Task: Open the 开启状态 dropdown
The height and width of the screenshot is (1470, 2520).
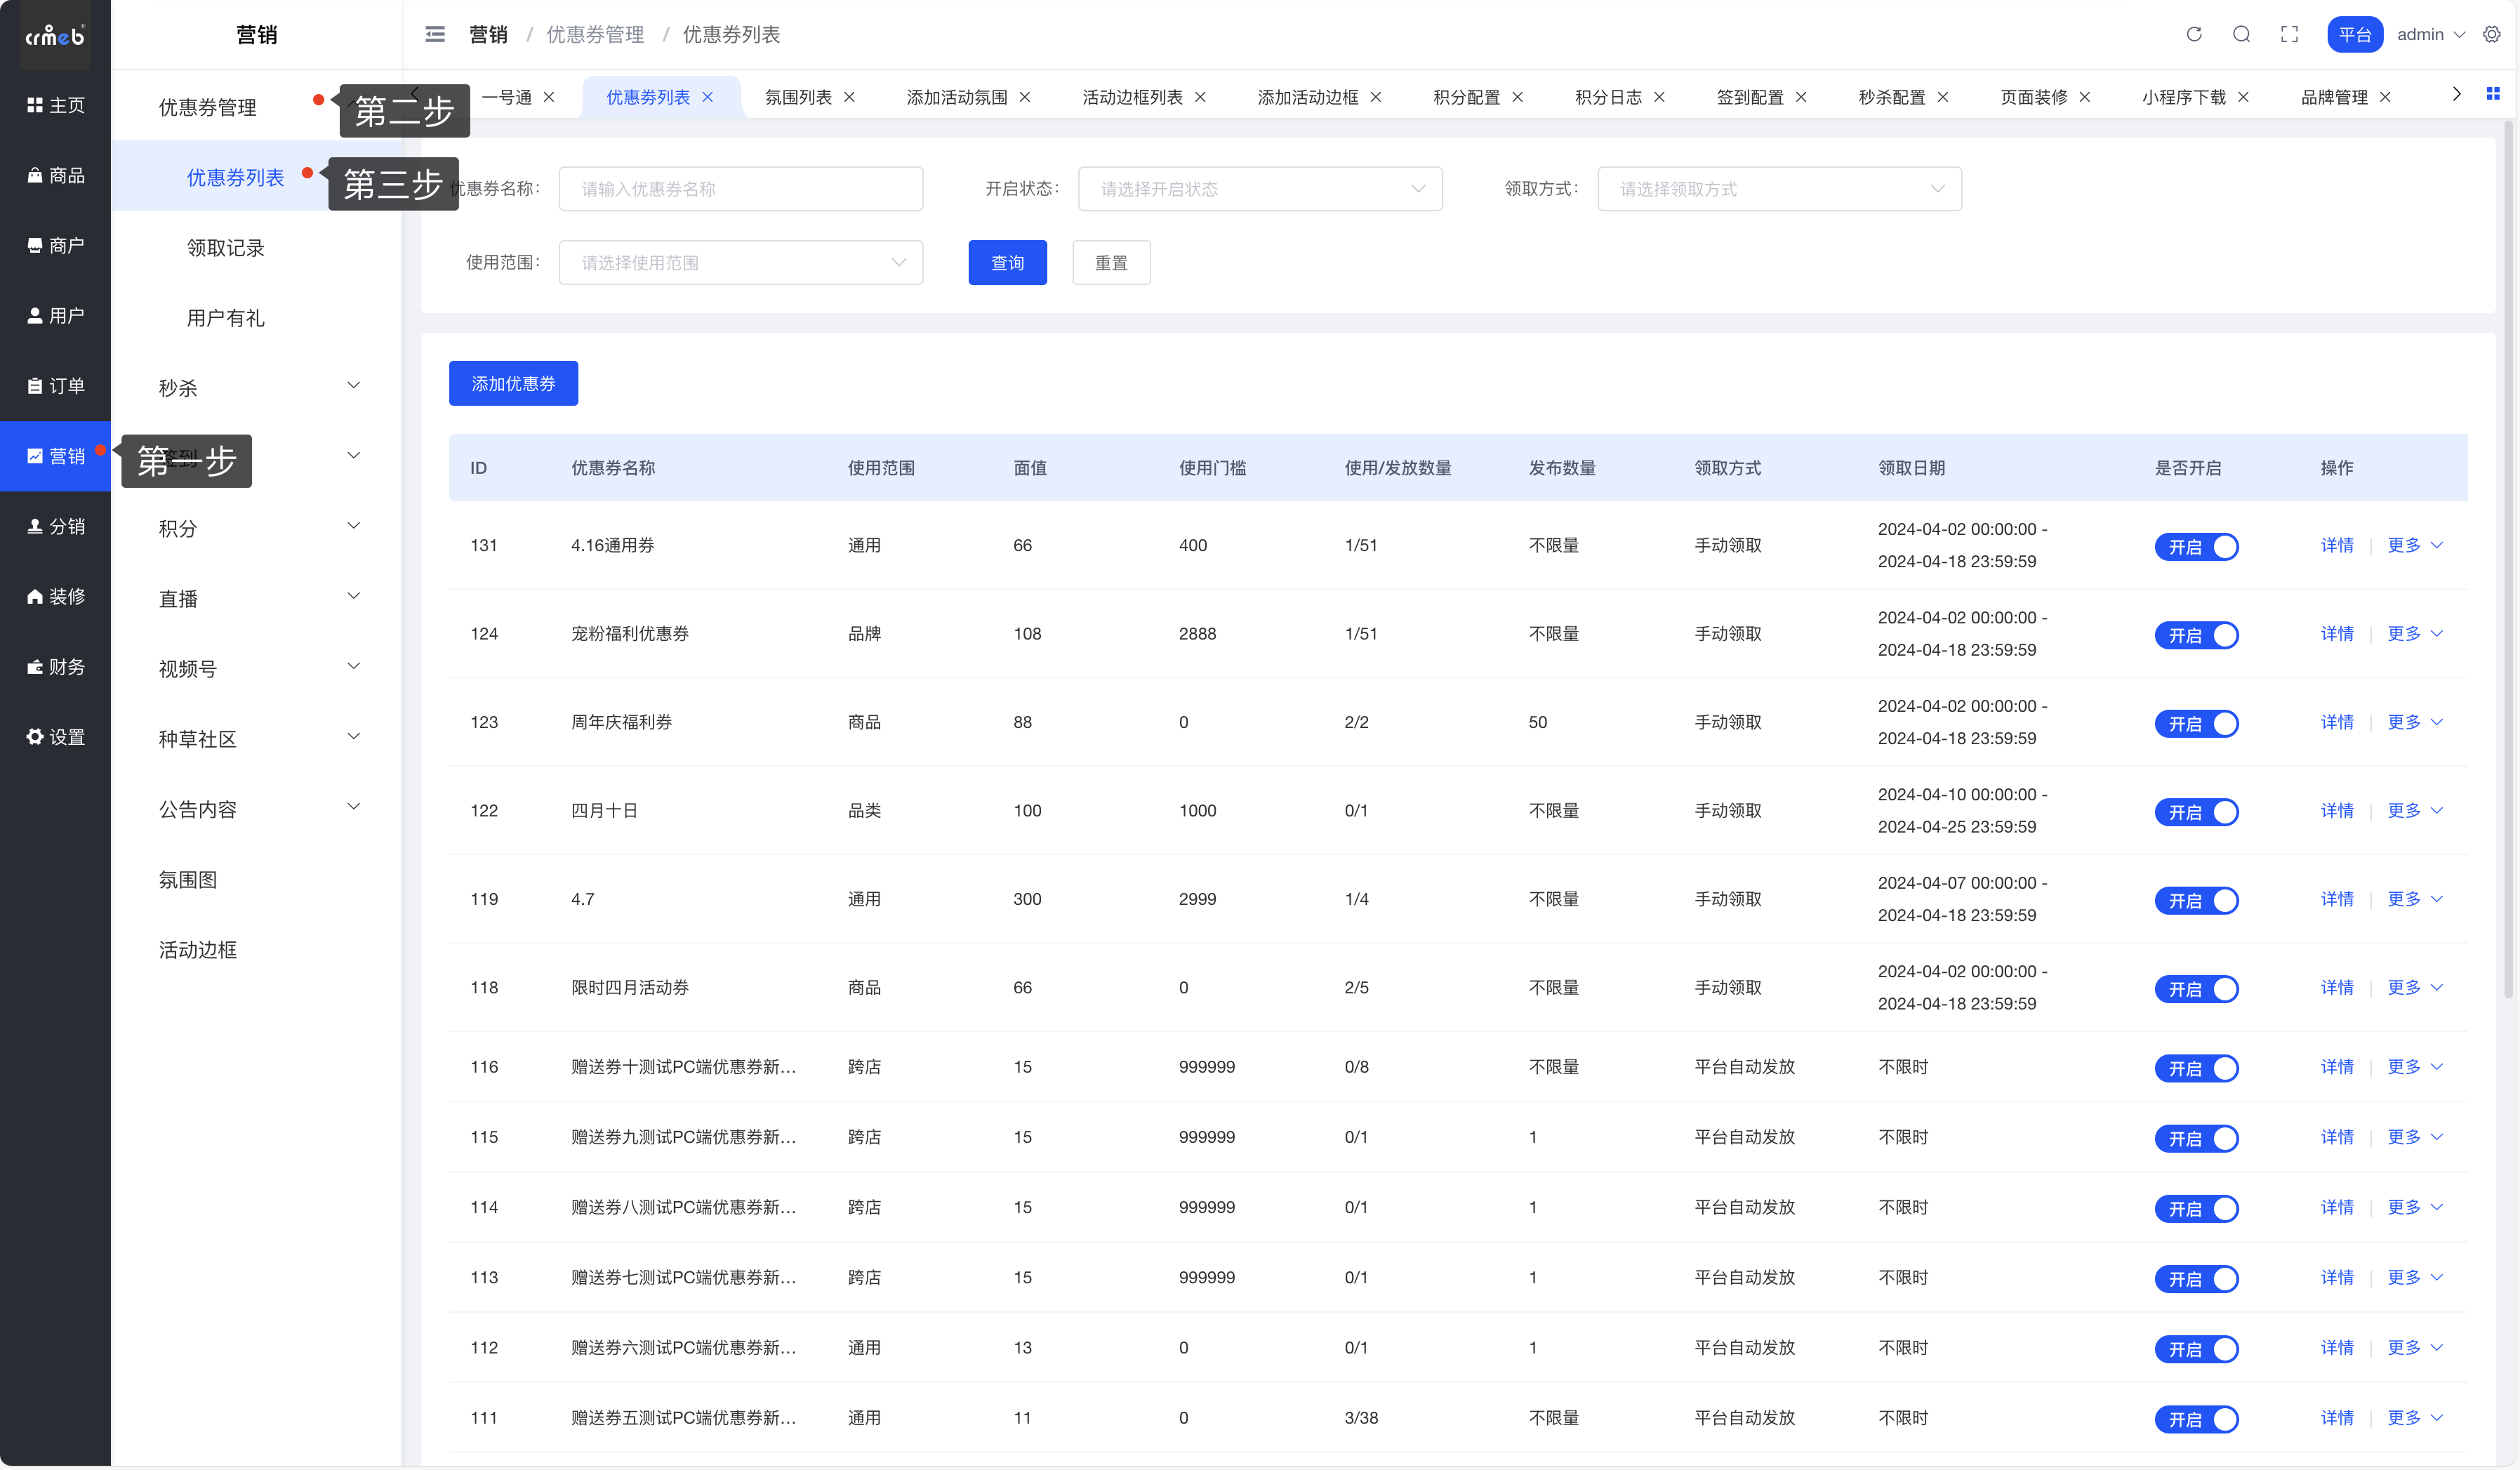Action: click(1259, 189)
